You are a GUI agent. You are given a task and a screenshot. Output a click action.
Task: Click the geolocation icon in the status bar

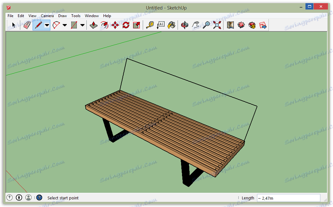[x=9, y=197]
